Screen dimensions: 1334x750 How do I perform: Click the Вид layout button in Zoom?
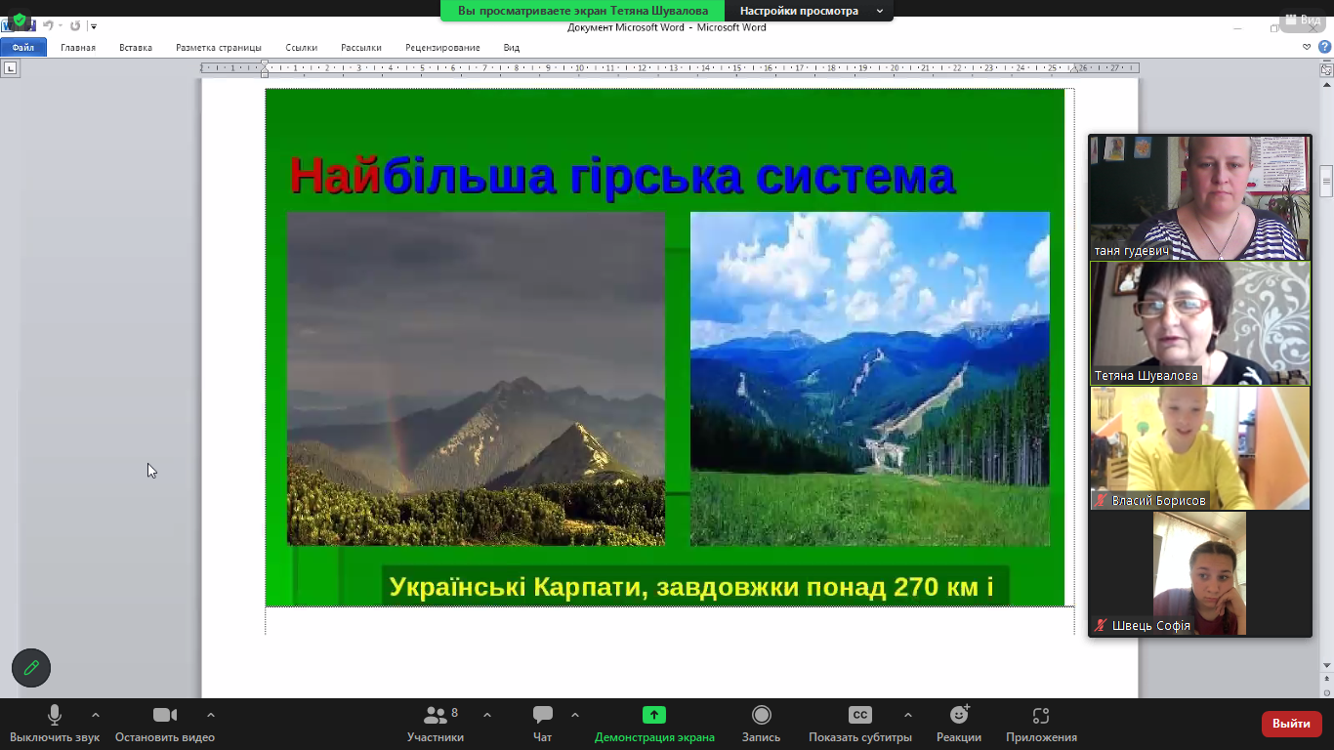(x=1303, y=20)
